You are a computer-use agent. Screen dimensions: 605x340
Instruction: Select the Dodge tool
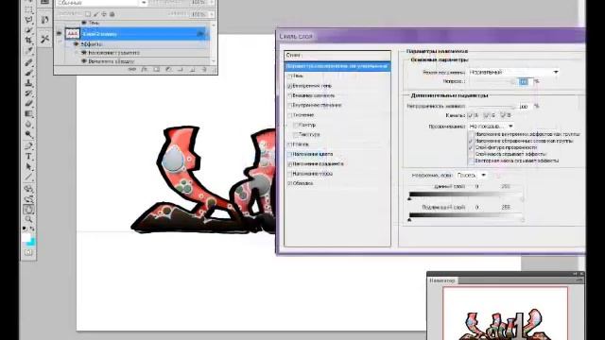(x=29, y=134)
